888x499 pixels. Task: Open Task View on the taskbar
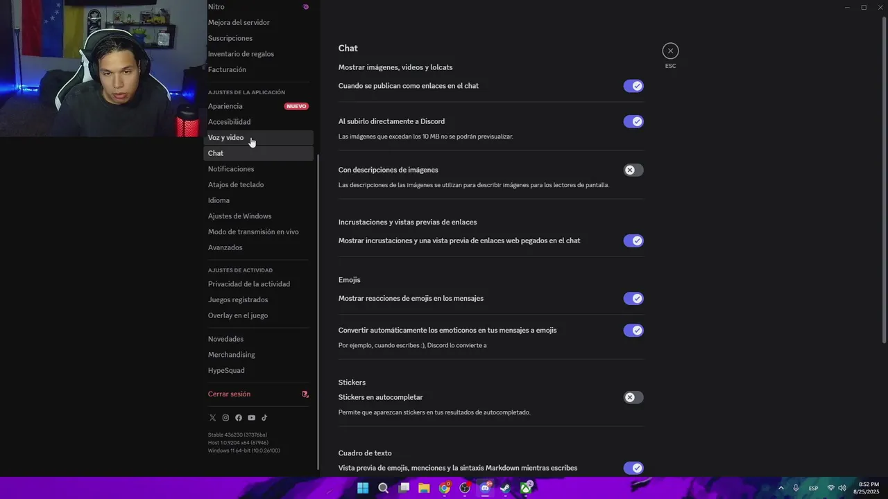coord(404,488)
